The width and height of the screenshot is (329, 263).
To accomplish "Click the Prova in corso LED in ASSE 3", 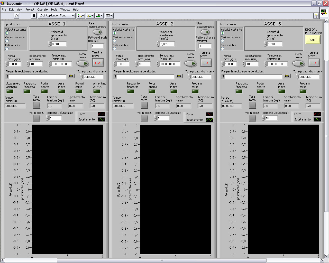I will pos(303,91).
